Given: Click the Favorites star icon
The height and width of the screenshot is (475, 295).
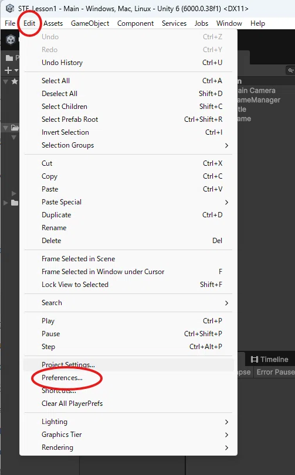Looking at the screenshot, I should click(15, 81).
